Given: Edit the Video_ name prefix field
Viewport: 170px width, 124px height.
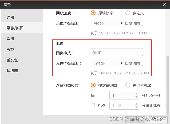Looking at the screenshot, I should 105,23.
